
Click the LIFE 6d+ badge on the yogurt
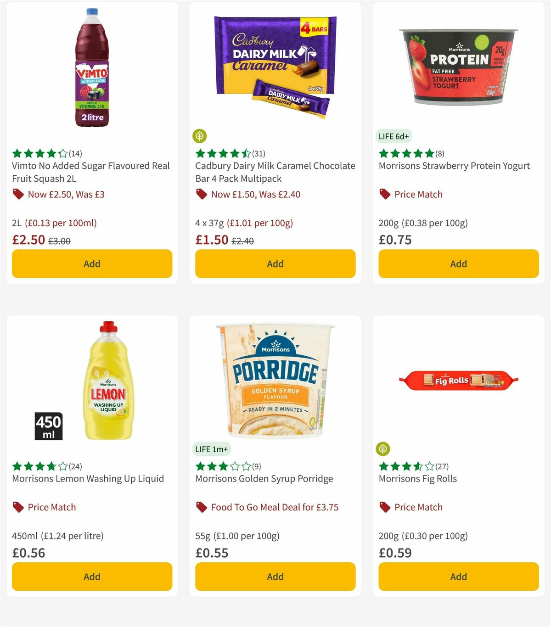[394, 136]
